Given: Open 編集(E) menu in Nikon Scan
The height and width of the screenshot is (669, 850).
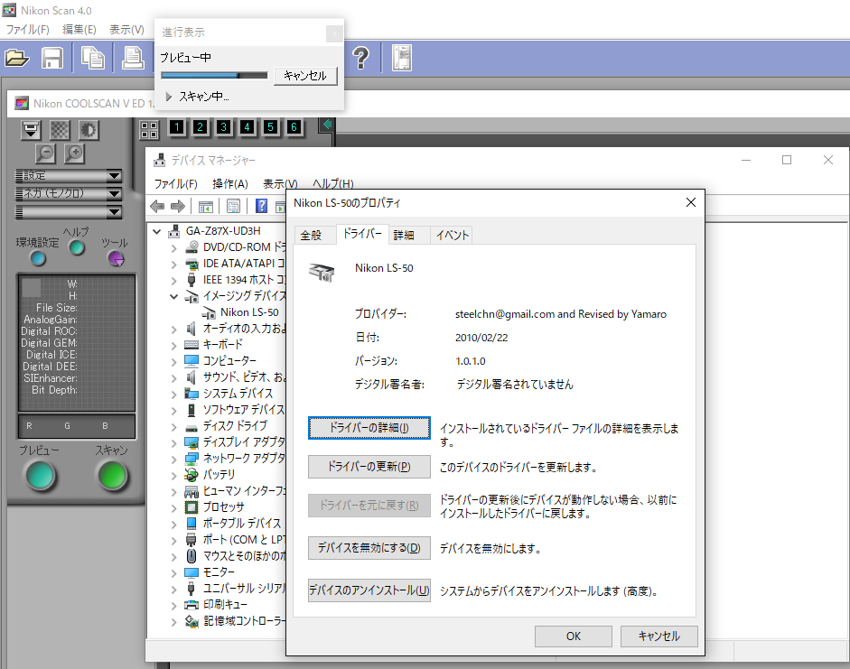Looking at the screenshot, I should 79,29.
